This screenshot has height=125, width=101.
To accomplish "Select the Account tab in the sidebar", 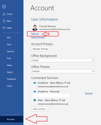I will pos(12,119).
